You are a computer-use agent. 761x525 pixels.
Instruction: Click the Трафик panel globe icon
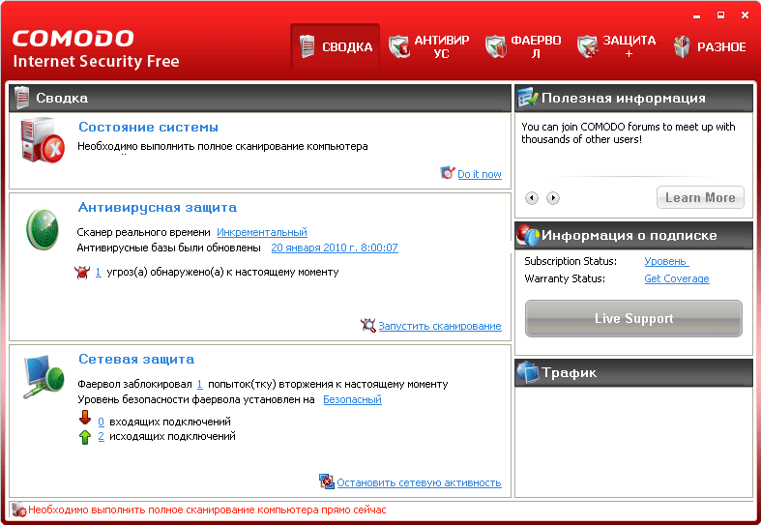(x=527, y=372)
